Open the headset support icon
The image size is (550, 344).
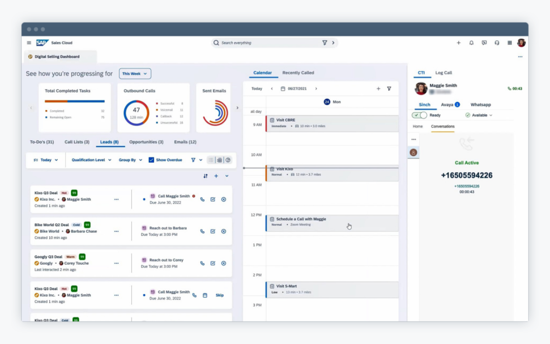pyautogui.click(x=497, y=43)
